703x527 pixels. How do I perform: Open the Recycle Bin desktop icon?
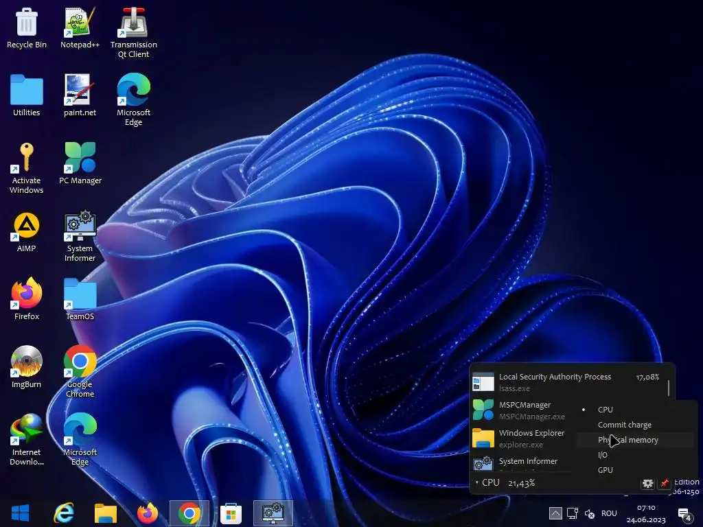[x=27, y=28]
